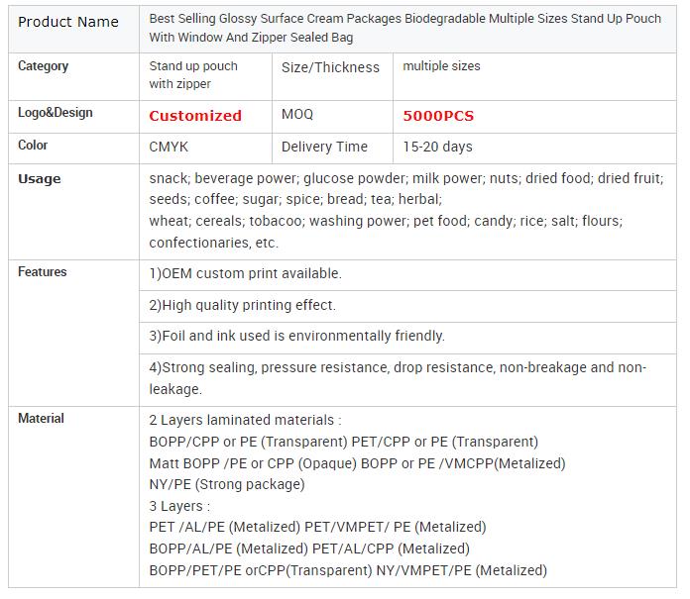Click the bold Usage label
Image resolution: width=690 pixels, height=599 pixels.
[x=40, y=179]
